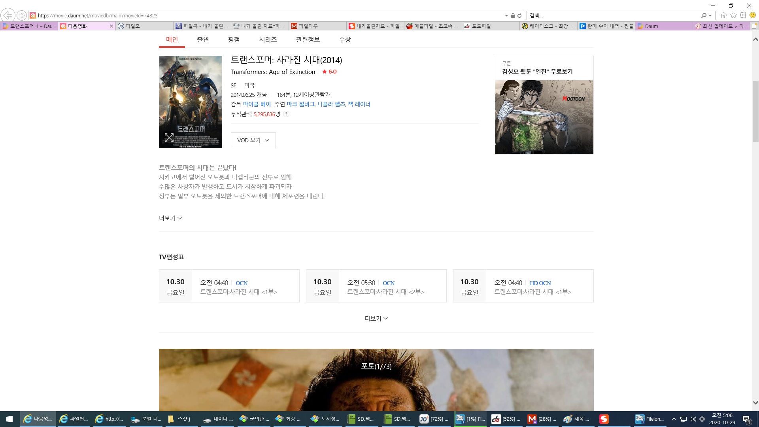Click the HD OCN channel link
Screen dimensions: 759x427
pos(540,283)
